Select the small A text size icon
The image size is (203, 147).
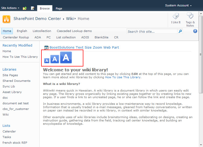[x=47, y=61]
